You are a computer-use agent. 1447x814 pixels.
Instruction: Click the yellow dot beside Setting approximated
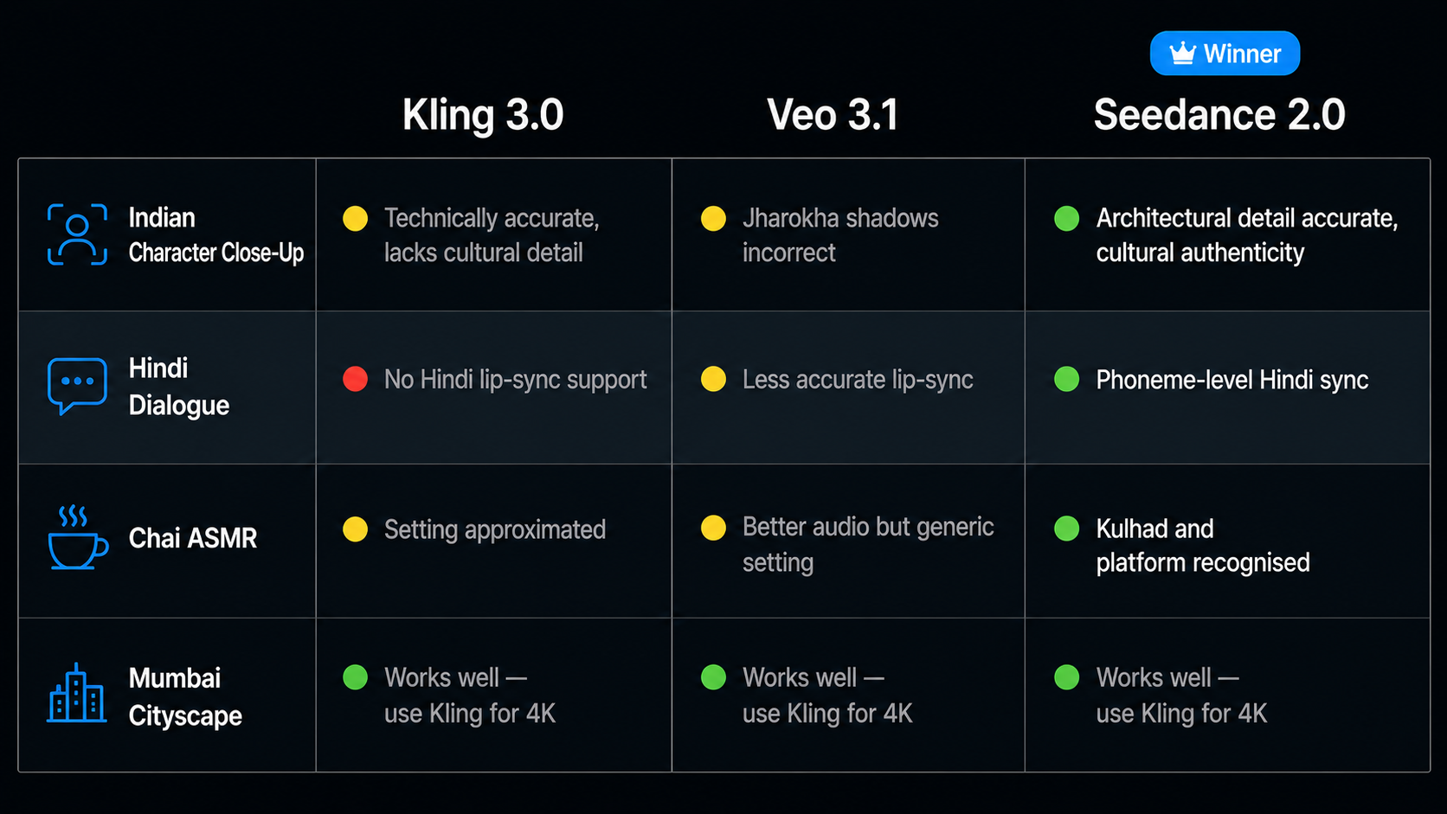[x=355, y=529]
